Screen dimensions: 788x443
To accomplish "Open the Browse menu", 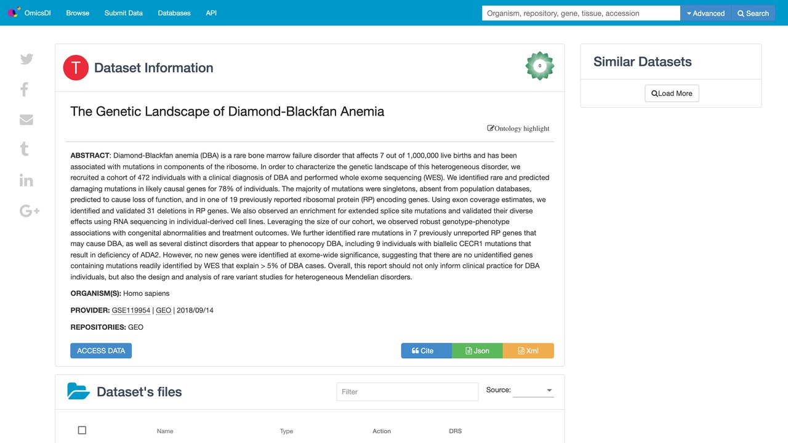I will (78, 13).
